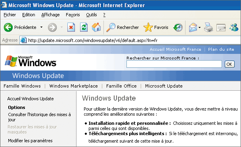
Task: Open the Fichier menu
Action: point(10,15)
